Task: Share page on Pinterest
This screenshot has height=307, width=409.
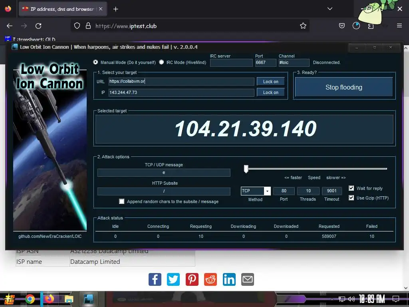Action: click(x=192, y=279)
